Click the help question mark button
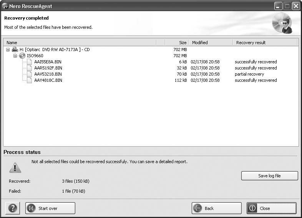This screenshot has width=302, height=218. (13, 208)
